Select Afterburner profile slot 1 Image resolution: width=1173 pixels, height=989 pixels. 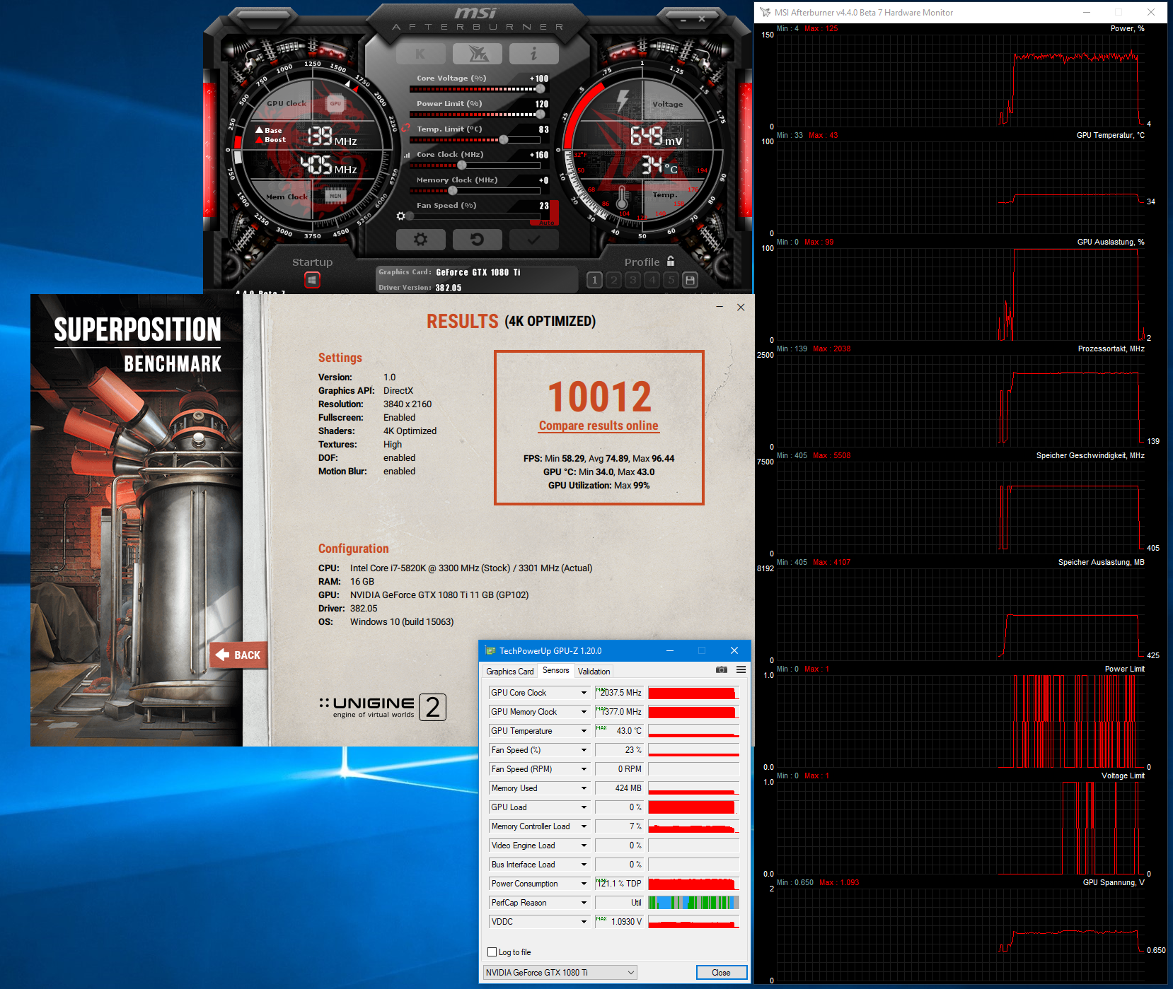595,280
